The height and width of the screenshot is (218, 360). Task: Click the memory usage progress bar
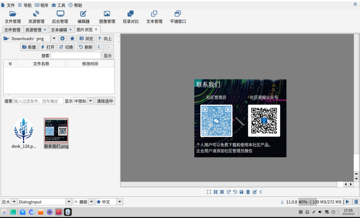(x=321, y=202)
